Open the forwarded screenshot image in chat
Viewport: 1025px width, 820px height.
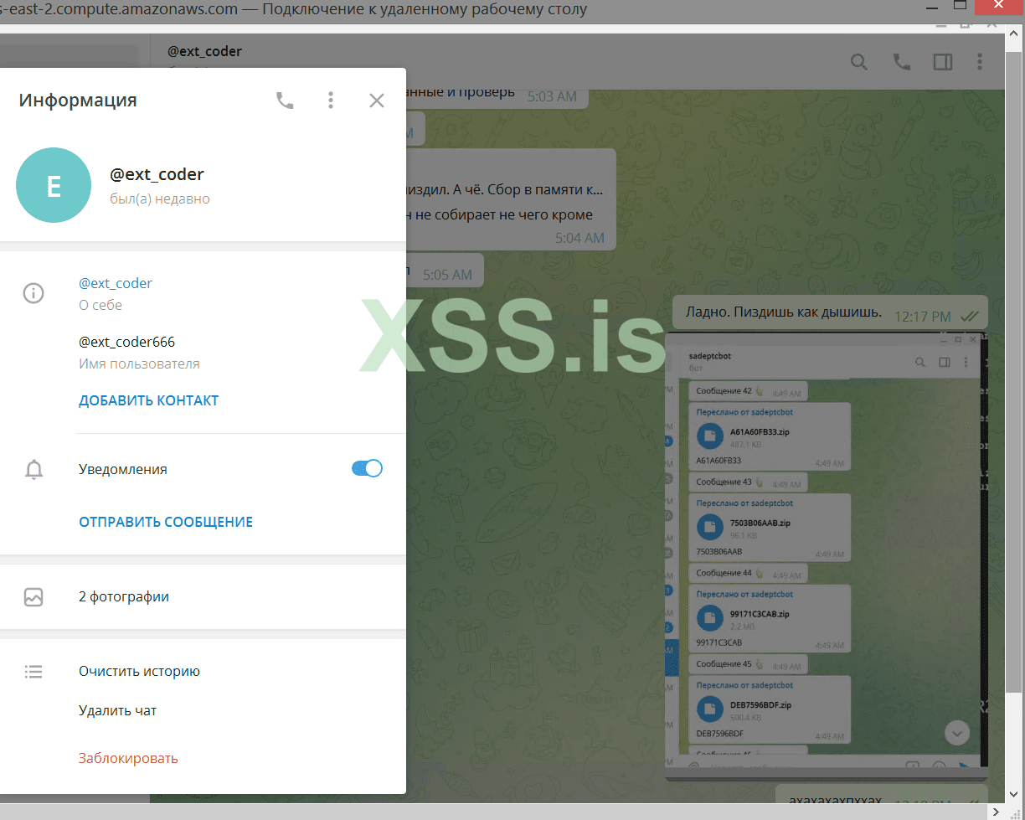click(x=827, y=557)
